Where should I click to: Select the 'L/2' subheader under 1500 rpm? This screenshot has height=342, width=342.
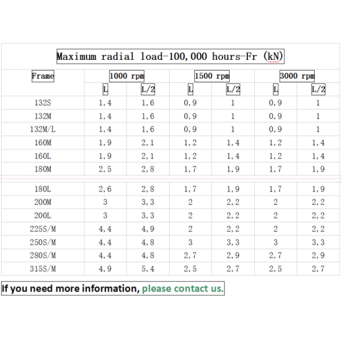(x=233, y=89)
